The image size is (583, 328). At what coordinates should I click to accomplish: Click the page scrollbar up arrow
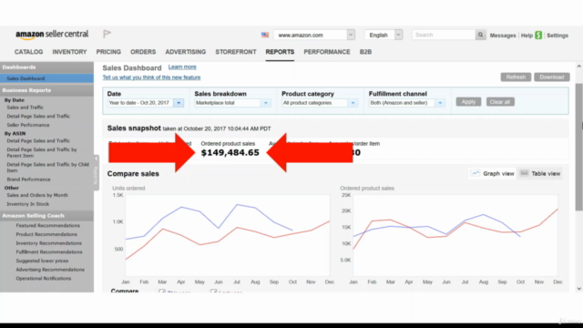coord(579,67)
